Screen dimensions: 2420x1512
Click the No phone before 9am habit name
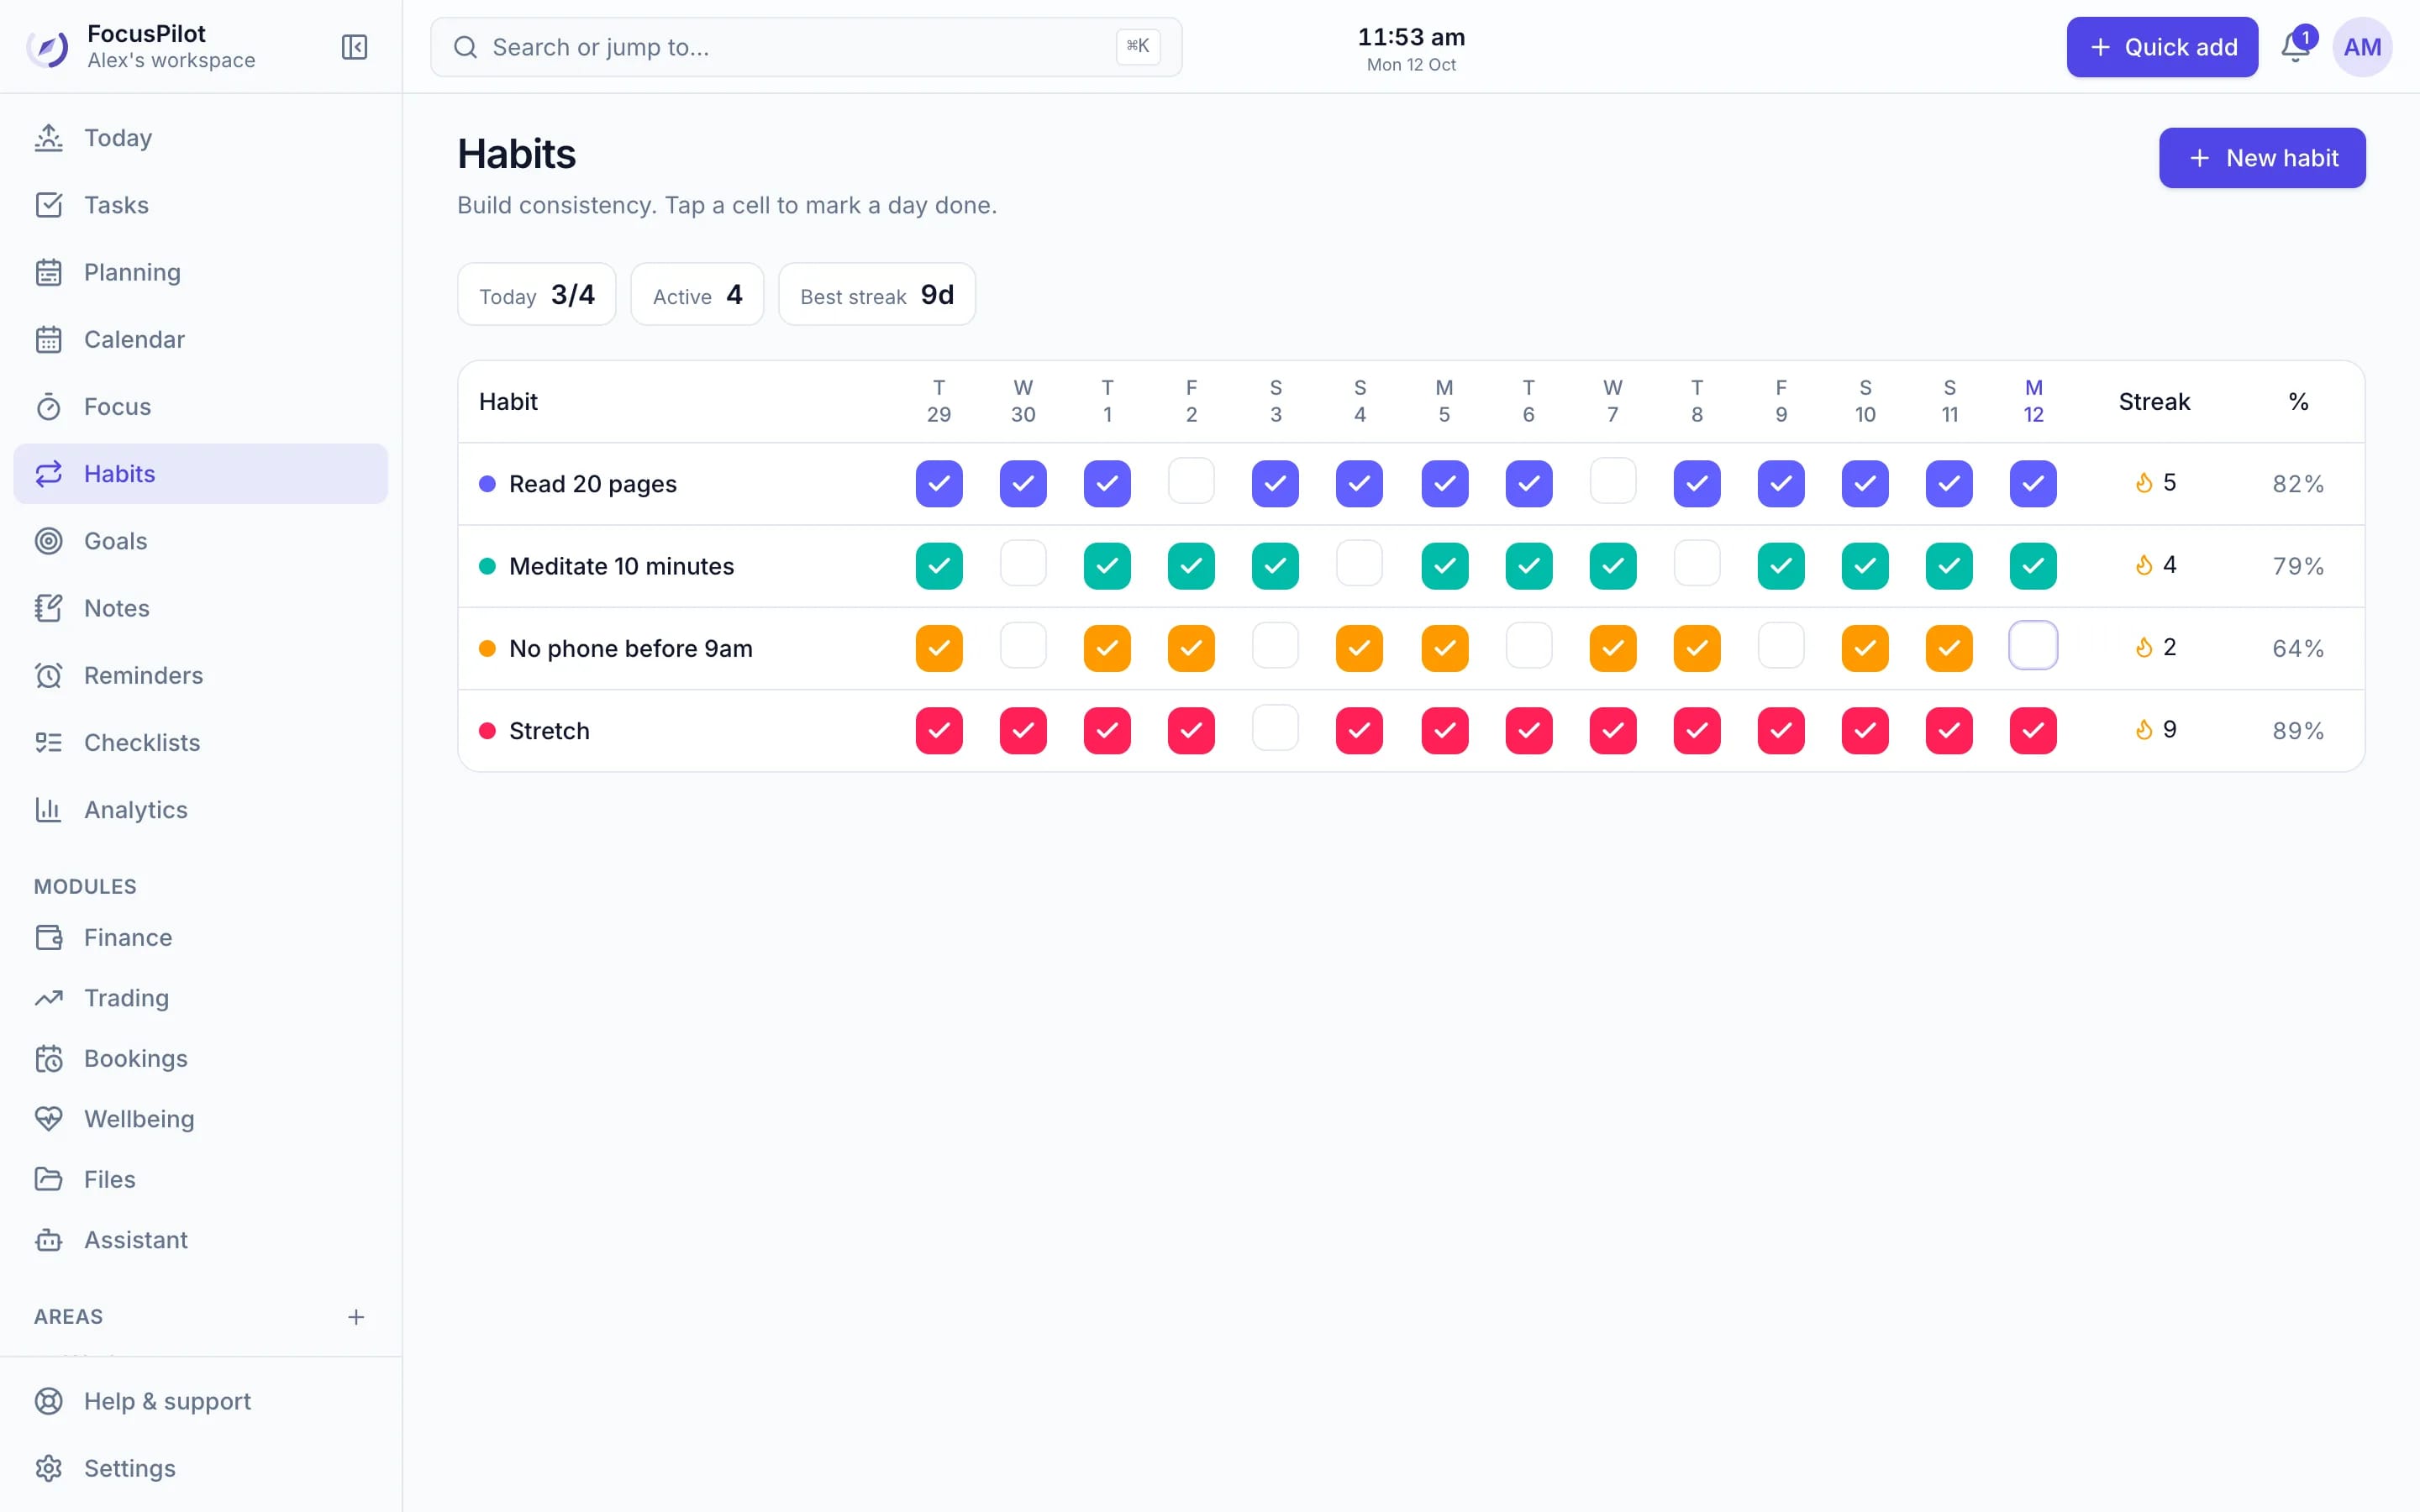631,649
